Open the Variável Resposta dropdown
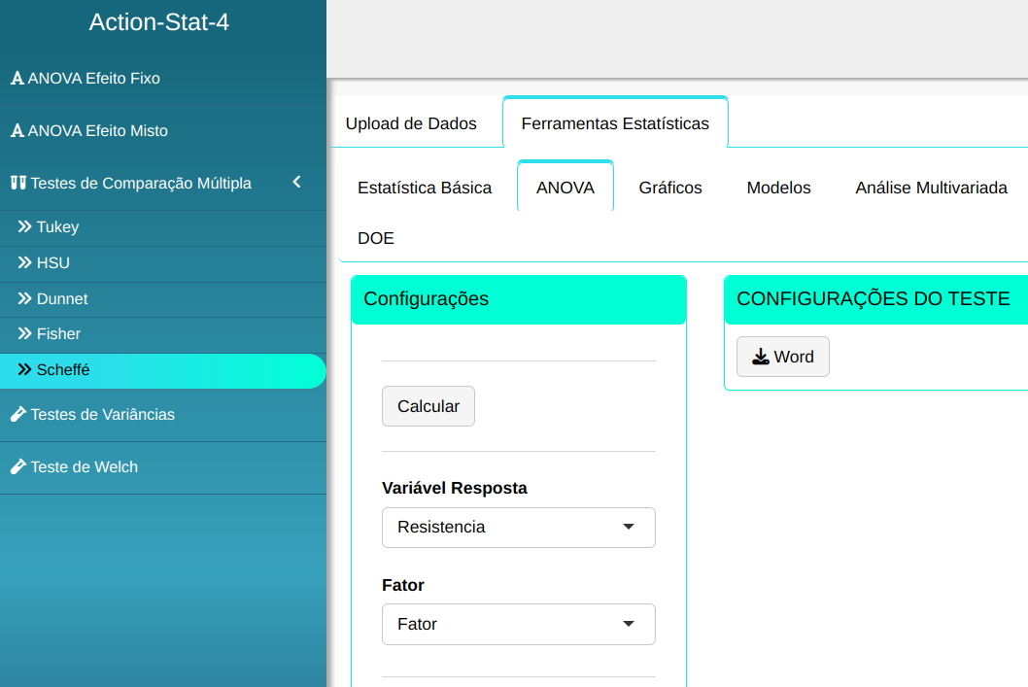Screen dimensions: 1028x687 tap(518, 528)
